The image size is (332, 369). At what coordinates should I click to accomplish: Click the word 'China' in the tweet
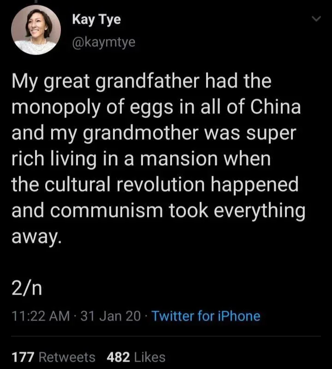275,107
